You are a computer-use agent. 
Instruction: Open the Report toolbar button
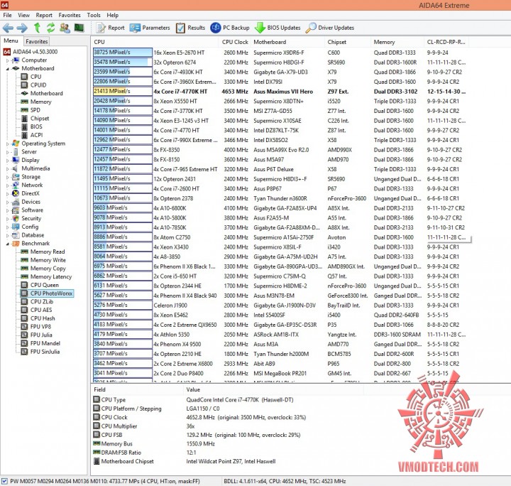(x=111, y=28)
